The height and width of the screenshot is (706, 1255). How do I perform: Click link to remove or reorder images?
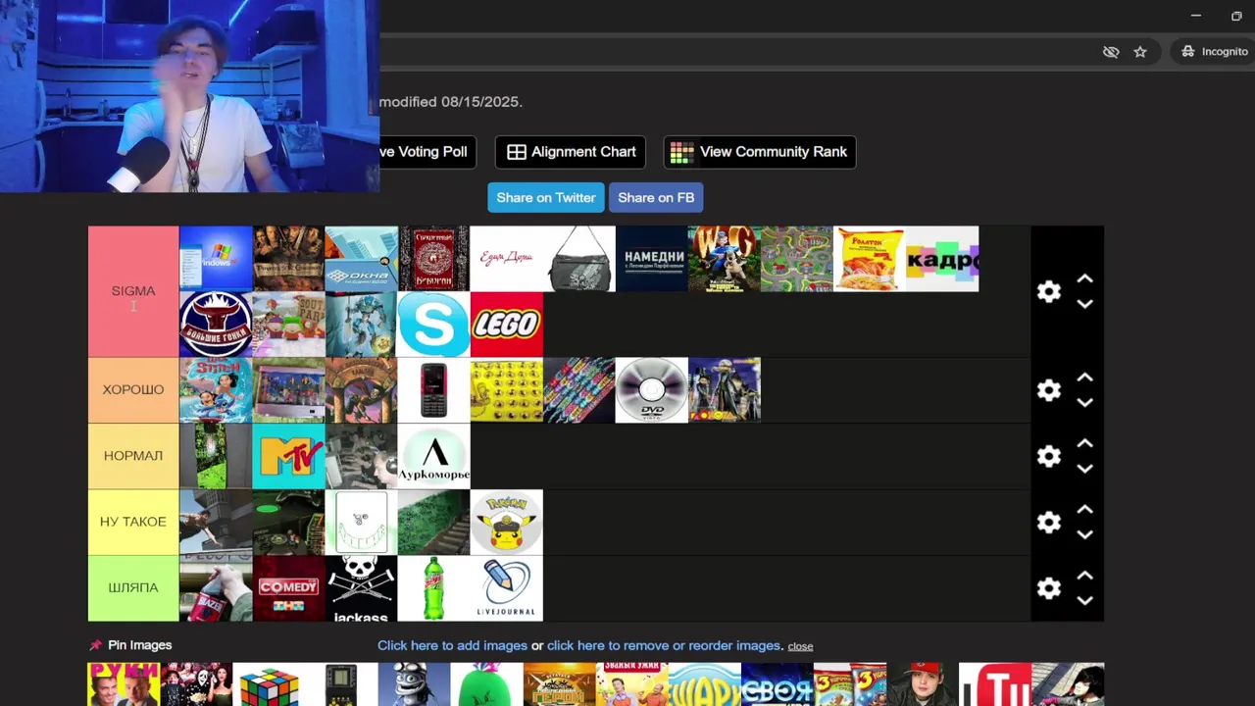tap(664, 645)
